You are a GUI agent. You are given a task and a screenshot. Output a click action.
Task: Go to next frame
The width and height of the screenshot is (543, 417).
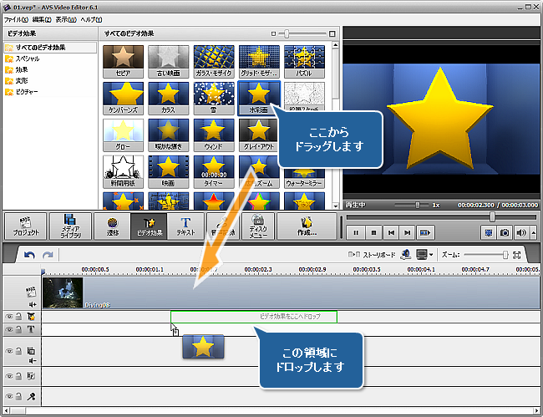click(408, 233)
